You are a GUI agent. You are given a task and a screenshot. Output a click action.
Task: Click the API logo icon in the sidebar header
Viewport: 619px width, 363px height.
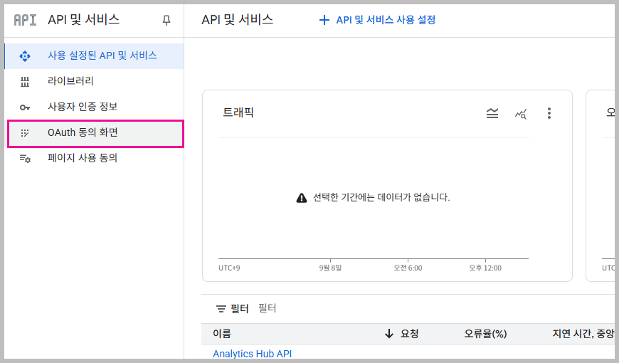pyautogui.click(x=25, y=20)
